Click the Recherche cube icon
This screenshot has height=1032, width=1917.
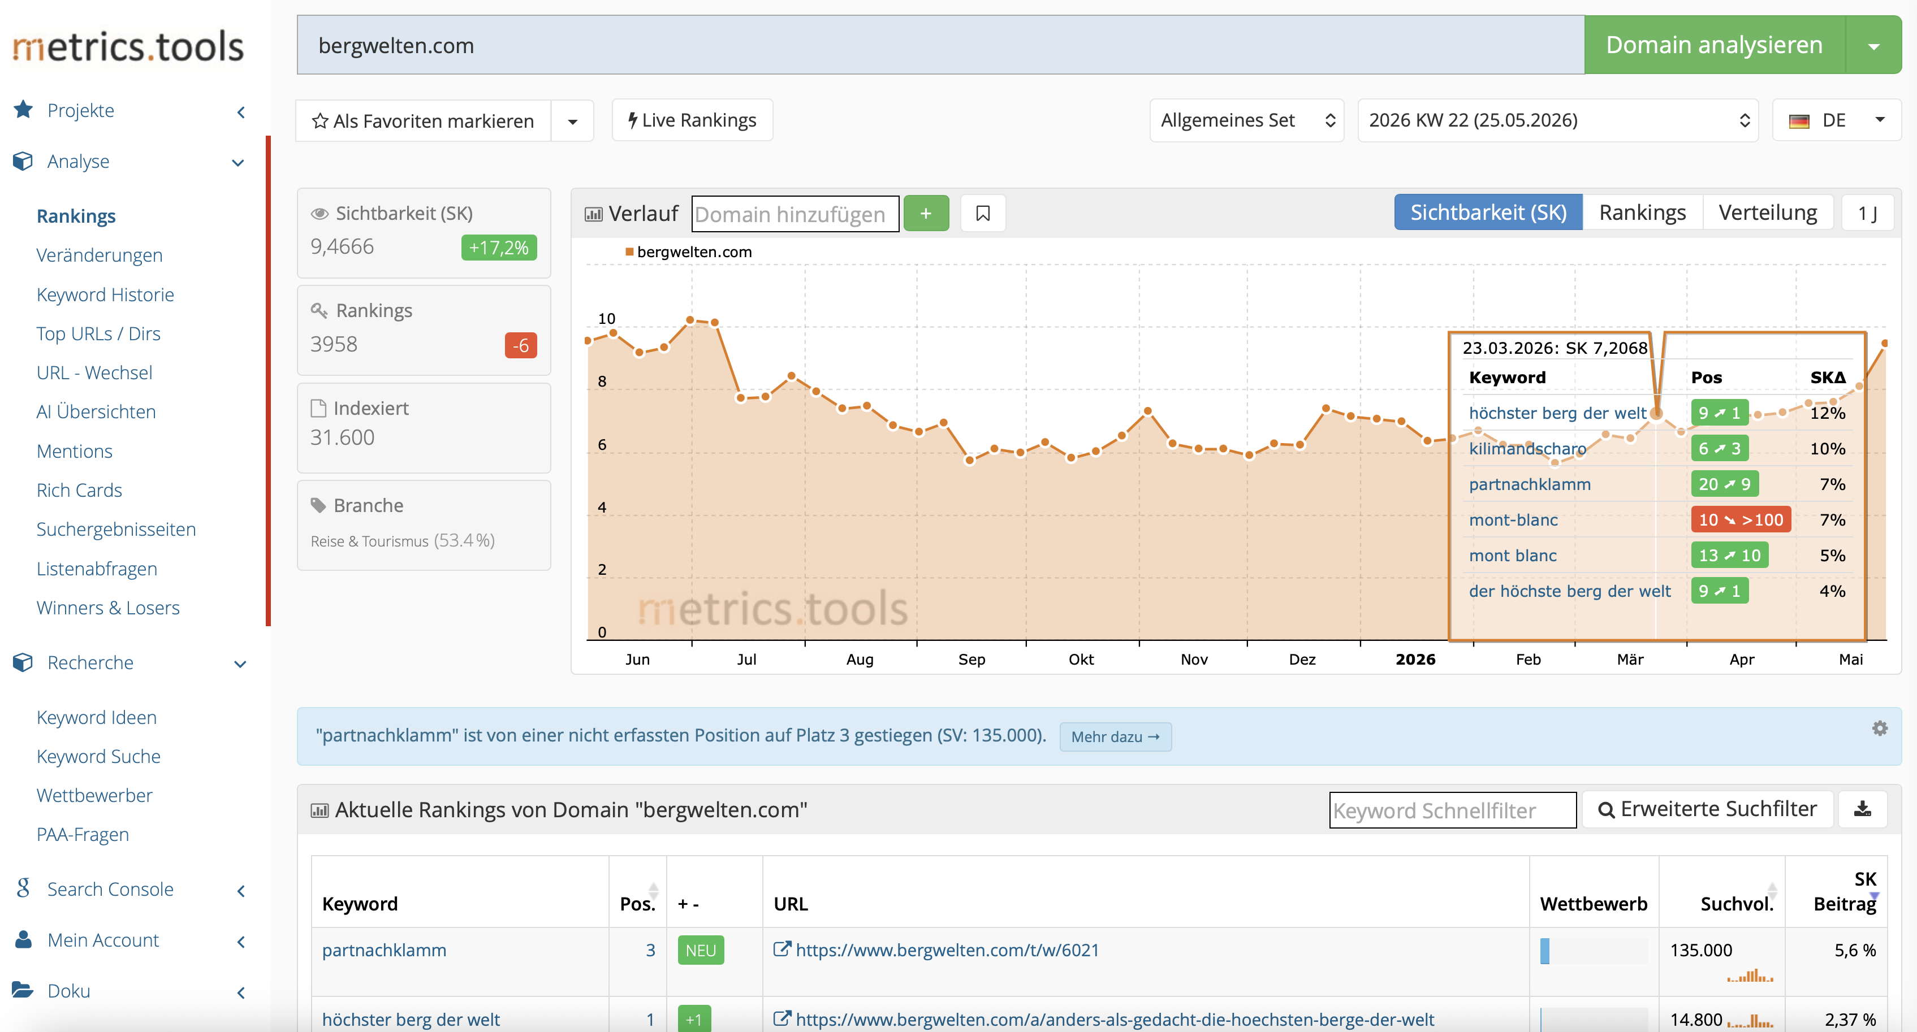click(23, 662)
